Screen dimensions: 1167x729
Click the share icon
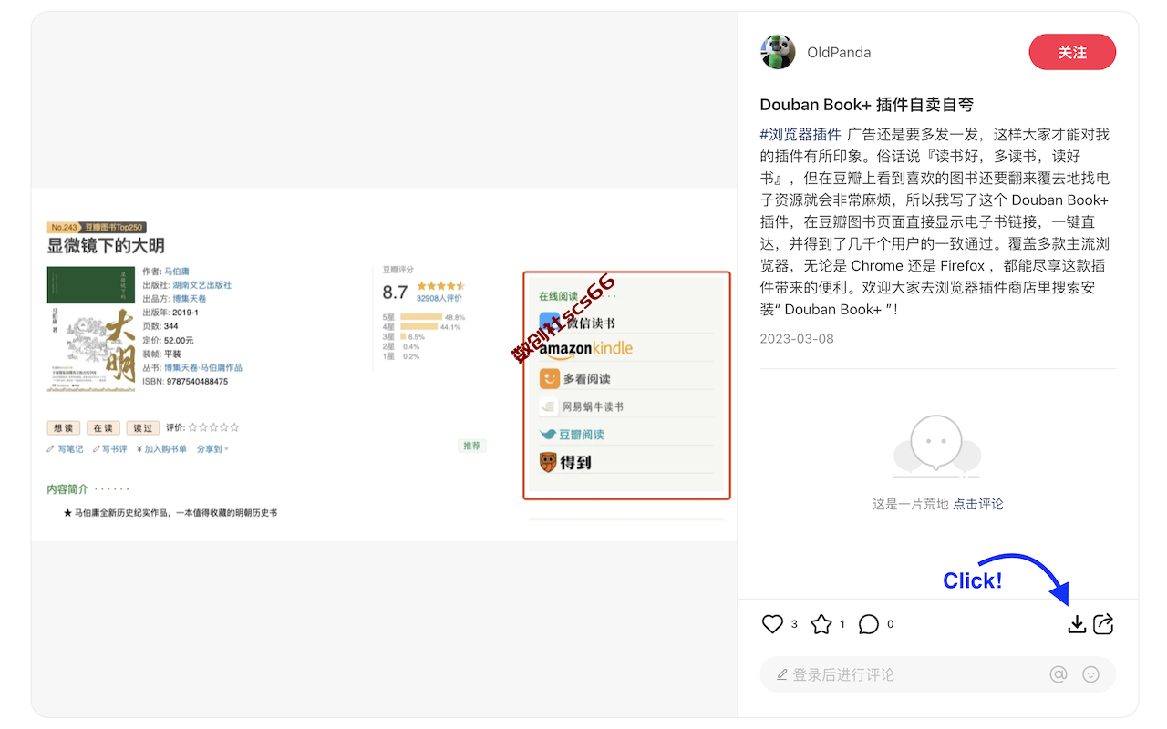(x=1103, y=624)
